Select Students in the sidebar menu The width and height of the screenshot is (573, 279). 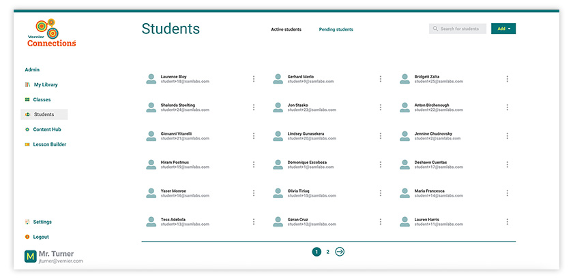tap(44, 114)
